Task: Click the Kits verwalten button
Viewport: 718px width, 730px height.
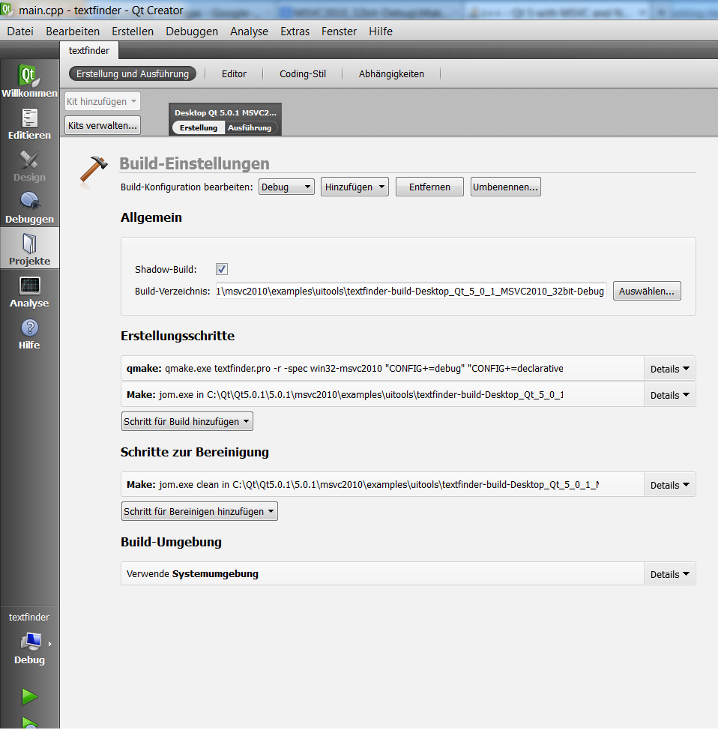Action: pos(103,125)
